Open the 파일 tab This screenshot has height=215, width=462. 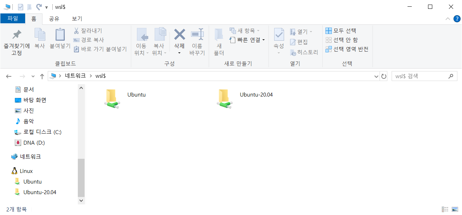[x=13, y=18]
